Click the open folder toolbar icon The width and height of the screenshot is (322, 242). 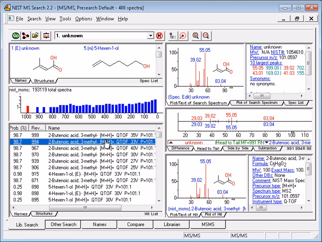(x=35, y=35)
